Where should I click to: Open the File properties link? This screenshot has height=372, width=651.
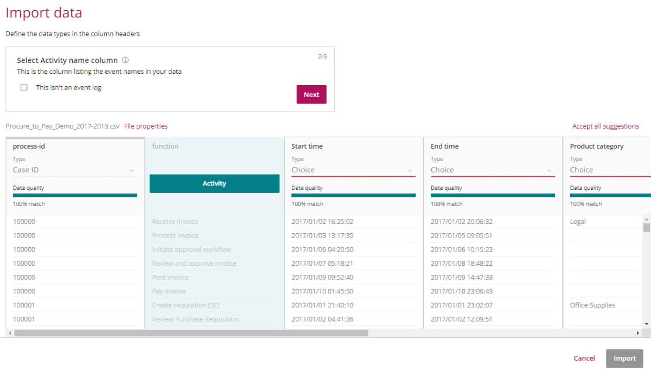[x=146, y=126]
